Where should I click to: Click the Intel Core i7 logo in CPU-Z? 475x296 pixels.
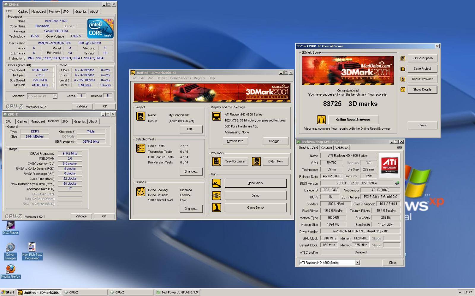point(100,28)
